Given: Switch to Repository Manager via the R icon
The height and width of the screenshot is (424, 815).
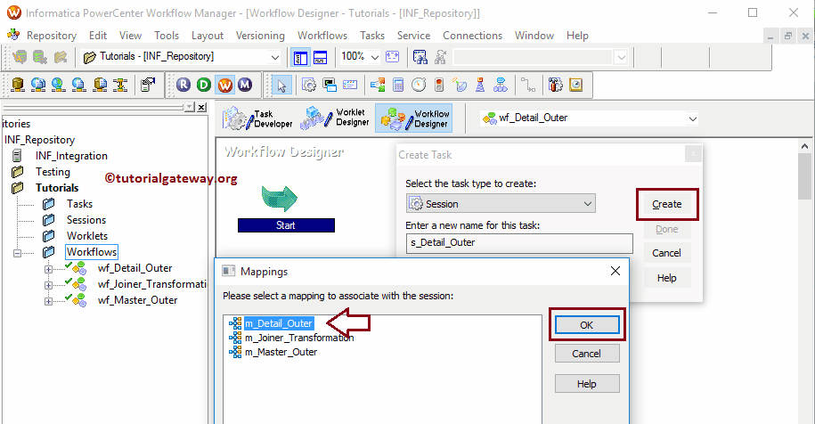Looking at the screenshot, I should pos(183,85).
